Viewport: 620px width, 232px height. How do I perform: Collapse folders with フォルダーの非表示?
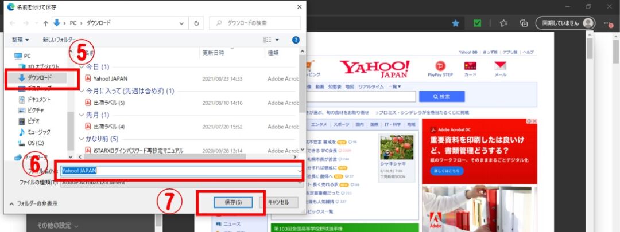point(33,203)
